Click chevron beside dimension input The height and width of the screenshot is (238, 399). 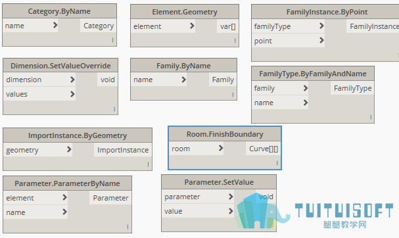tap(72, 80)
